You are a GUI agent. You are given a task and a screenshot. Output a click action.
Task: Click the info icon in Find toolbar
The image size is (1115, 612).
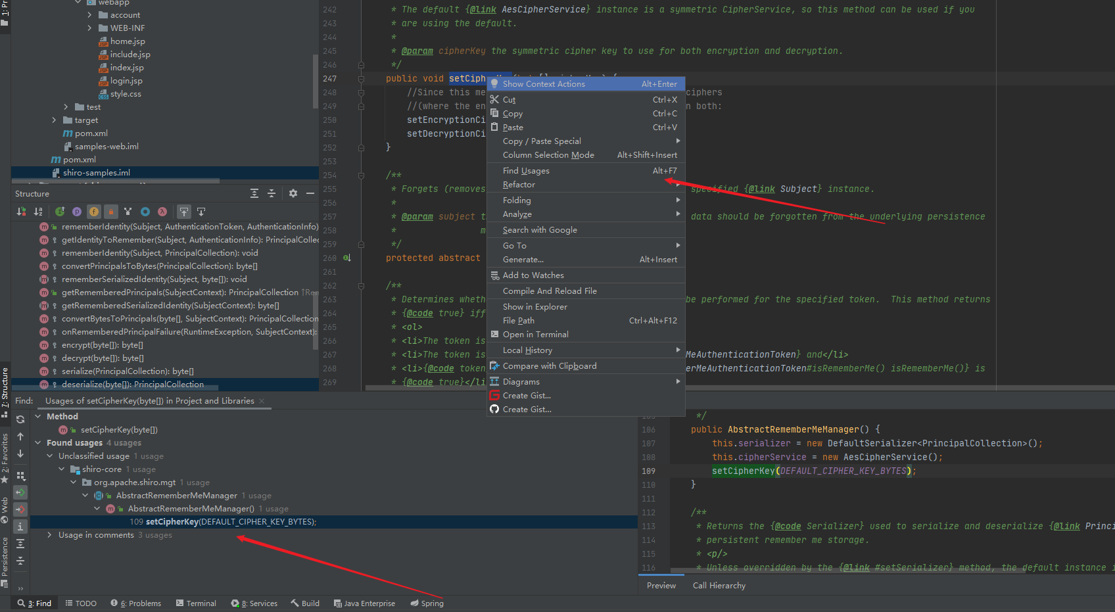pyautogui.click(x=20, y=527)
